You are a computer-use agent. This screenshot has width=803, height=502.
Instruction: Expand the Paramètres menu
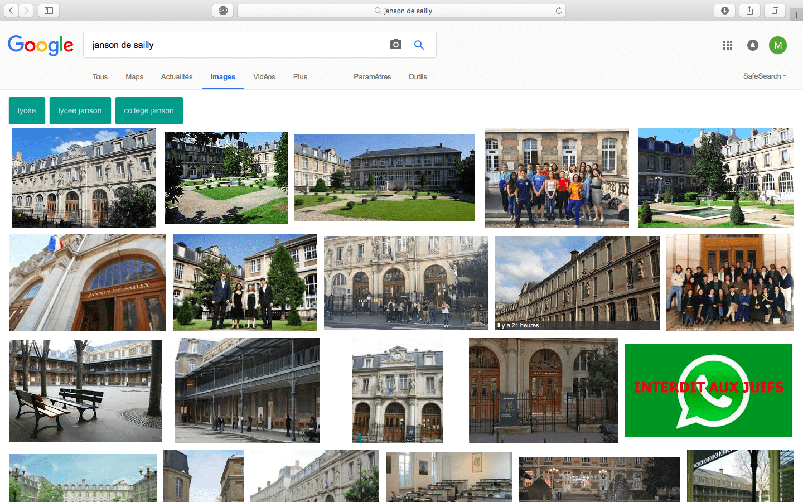(373, 77)
